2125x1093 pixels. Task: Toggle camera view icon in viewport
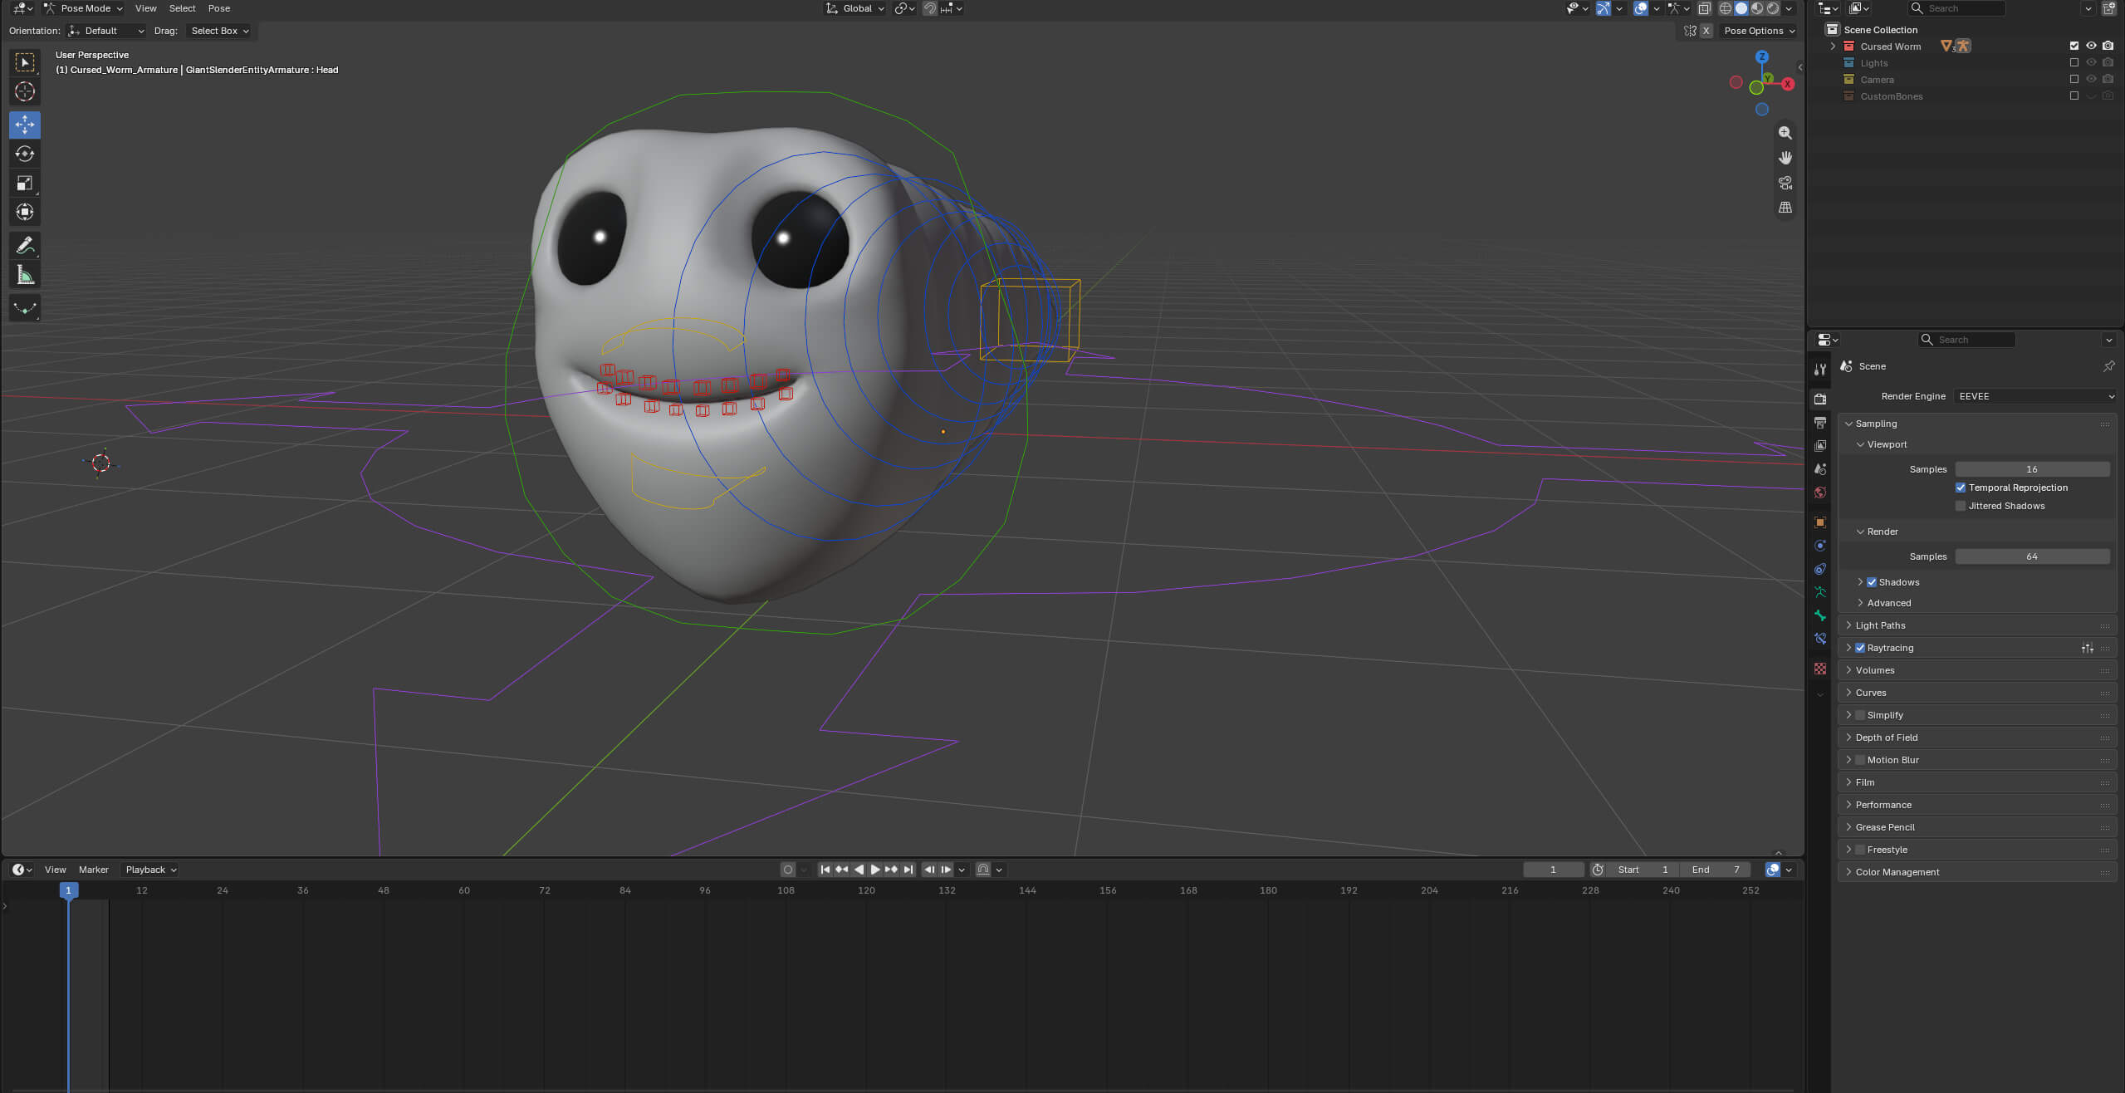(1785, 183)
